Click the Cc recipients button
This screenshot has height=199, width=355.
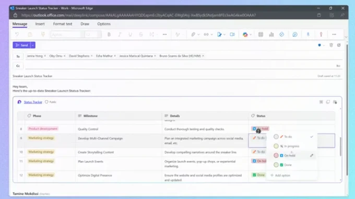[18, 66]
